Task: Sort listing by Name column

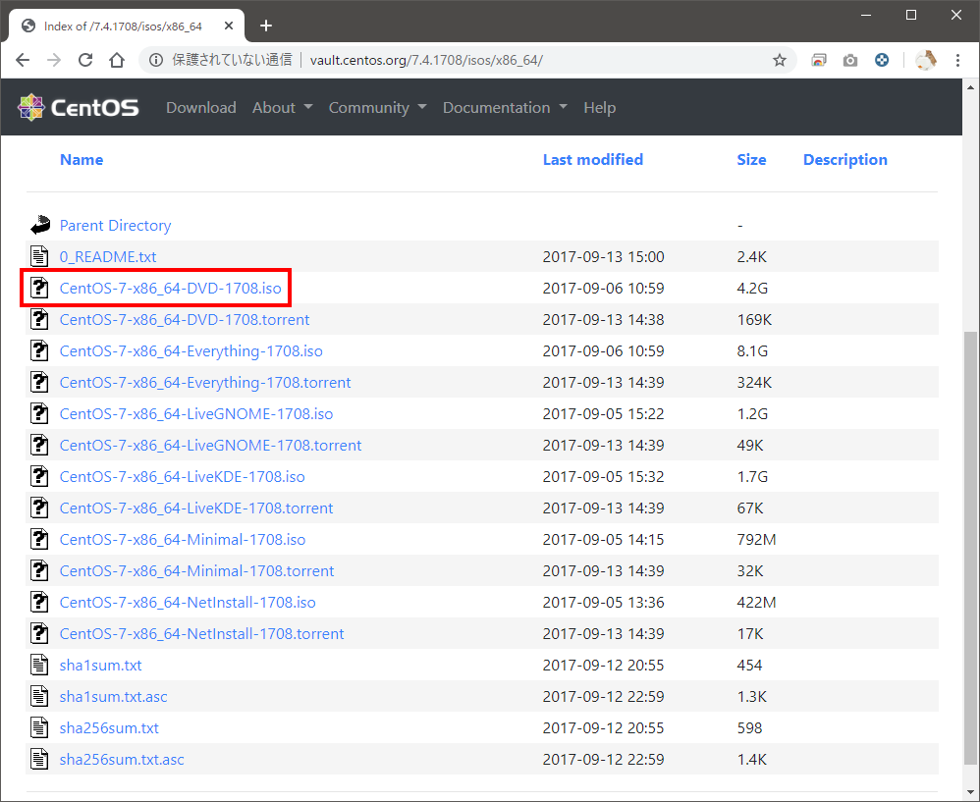Action: (x=82, y=159)
